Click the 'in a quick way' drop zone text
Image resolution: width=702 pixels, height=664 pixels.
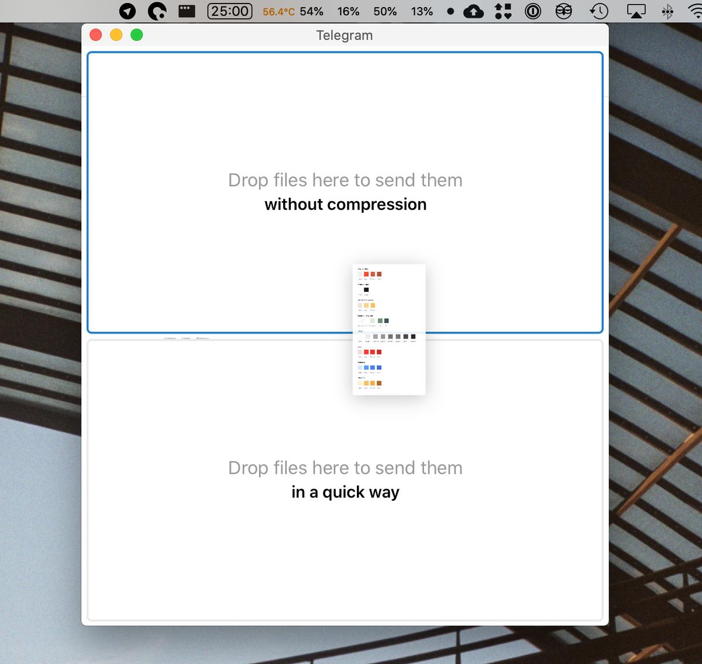pos(345,492)
